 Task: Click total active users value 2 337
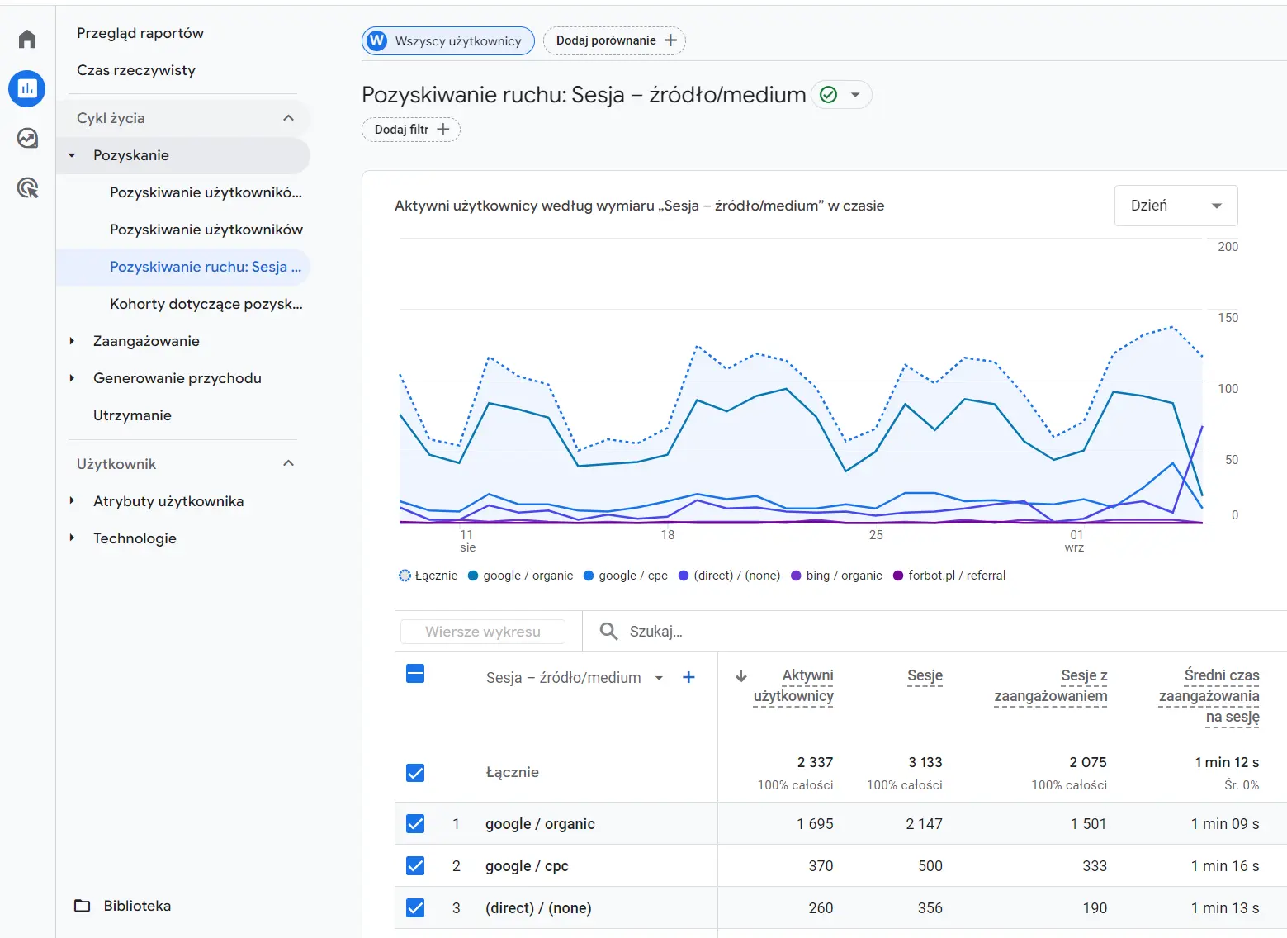[x=815, y=762]
